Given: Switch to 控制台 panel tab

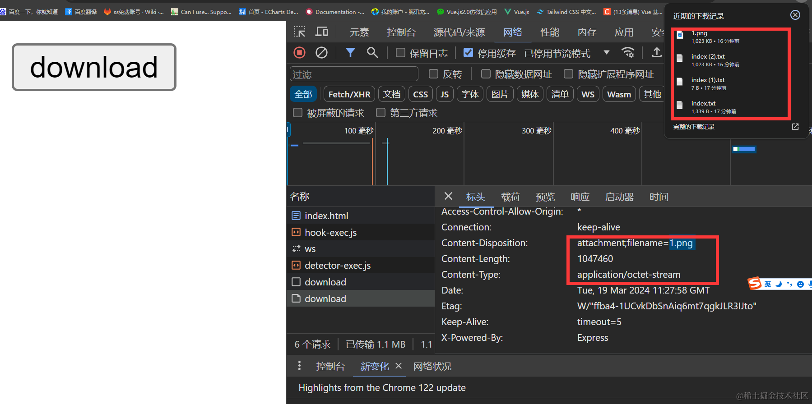Looking at the screenshot, I should tap(401, 32).
